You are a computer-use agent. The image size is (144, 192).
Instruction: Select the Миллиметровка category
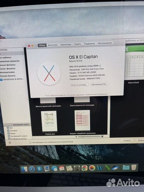(x=7, y=72)
